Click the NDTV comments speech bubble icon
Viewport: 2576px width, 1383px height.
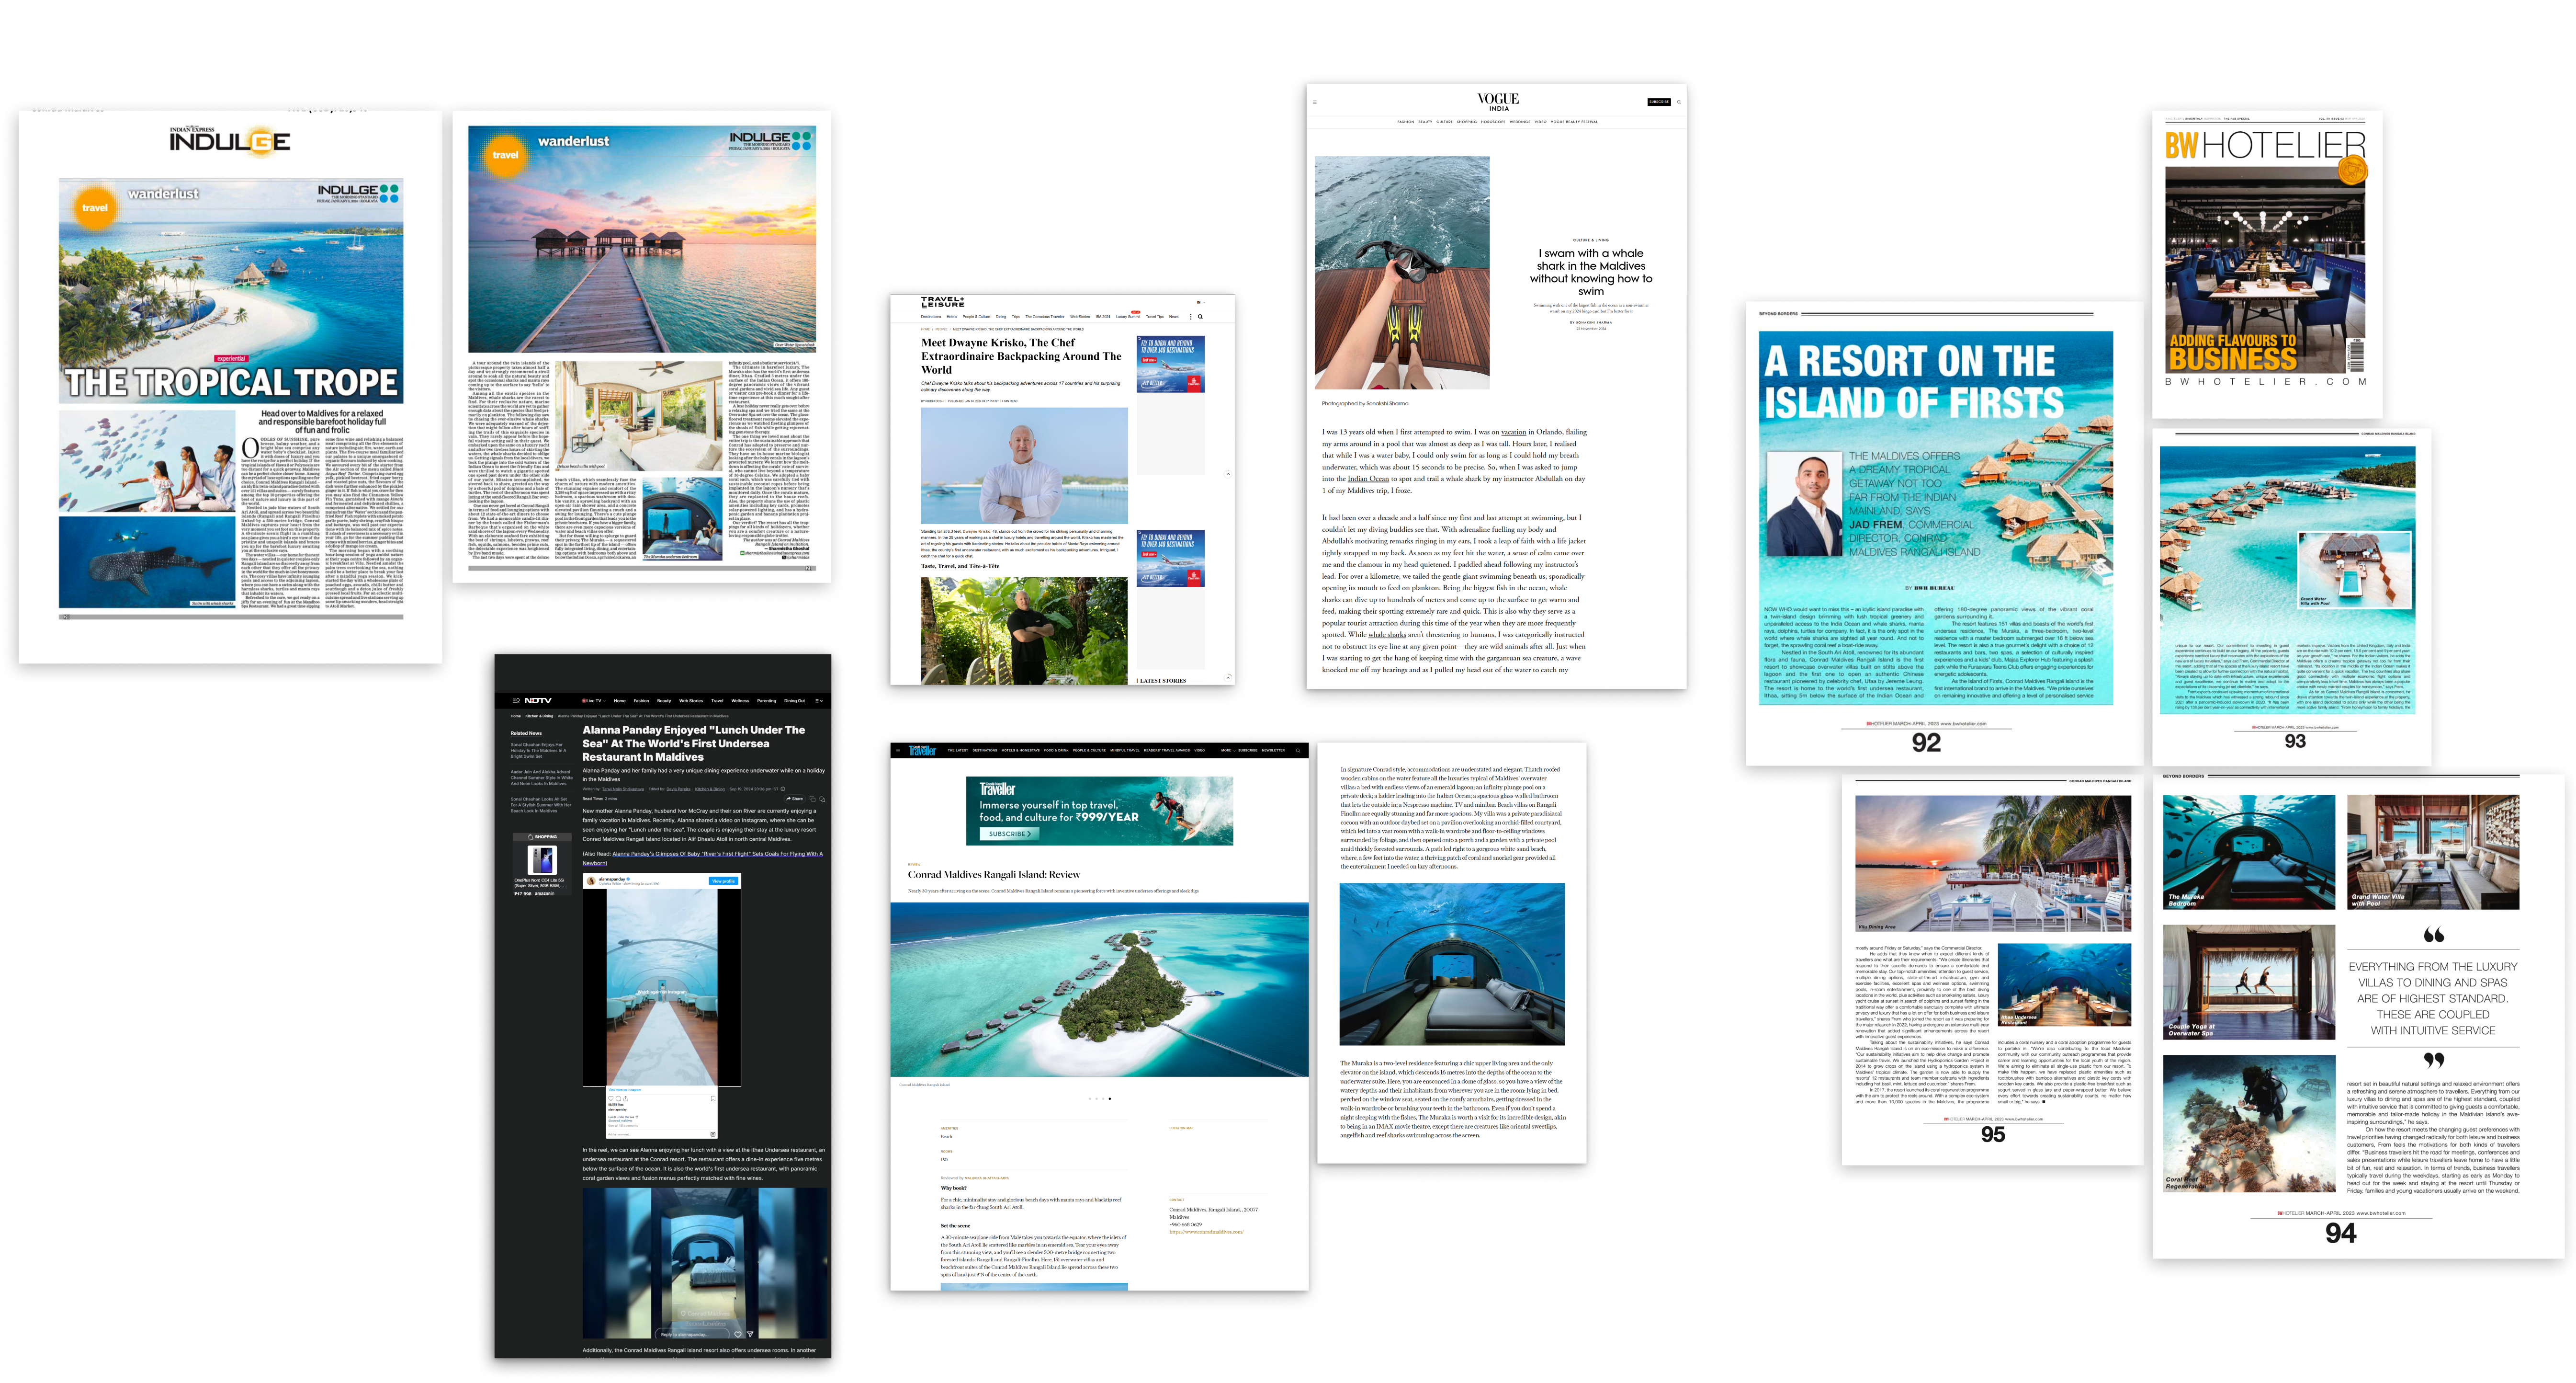pos(822,799)
